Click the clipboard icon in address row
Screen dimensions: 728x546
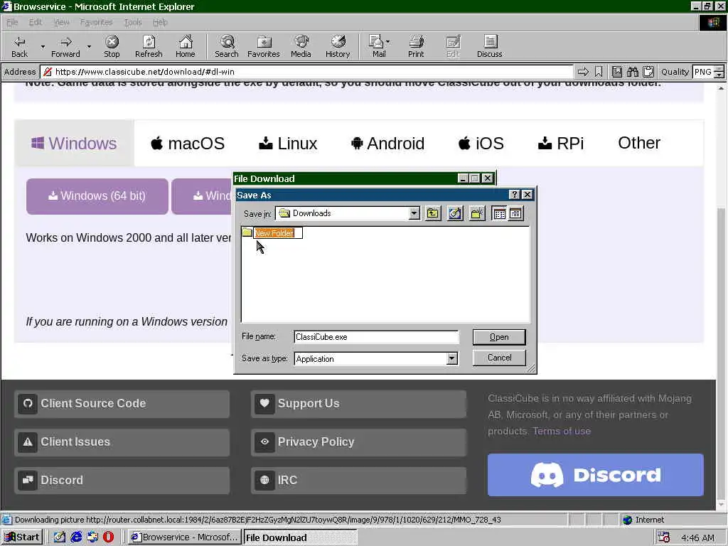pos(648,72)
